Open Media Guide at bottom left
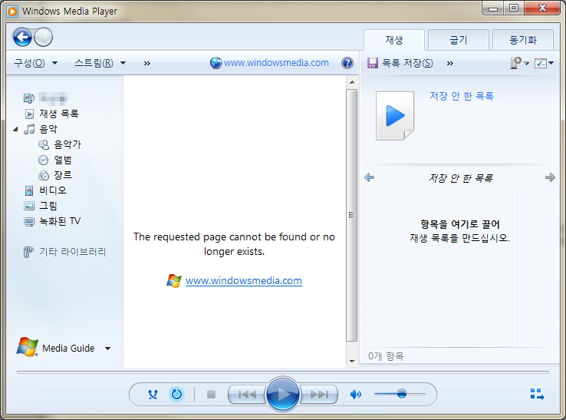Image resolution: width=566 pixels, height=420 pixels. (68, 349)
